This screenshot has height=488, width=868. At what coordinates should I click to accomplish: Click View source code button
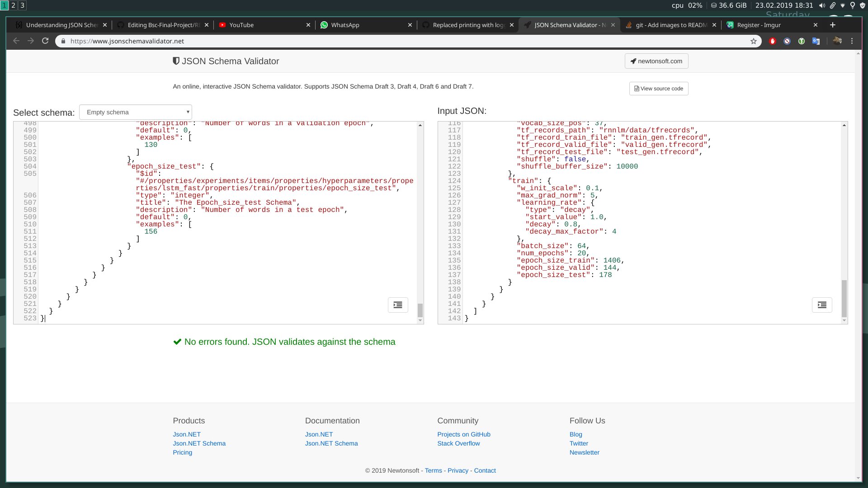click(x=659, y=89)
